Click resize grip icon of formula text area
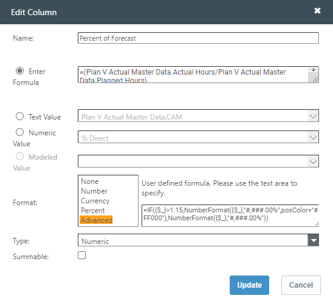This screenshot has width=333, height=301. pyautogui.click(x=315, y=79)
